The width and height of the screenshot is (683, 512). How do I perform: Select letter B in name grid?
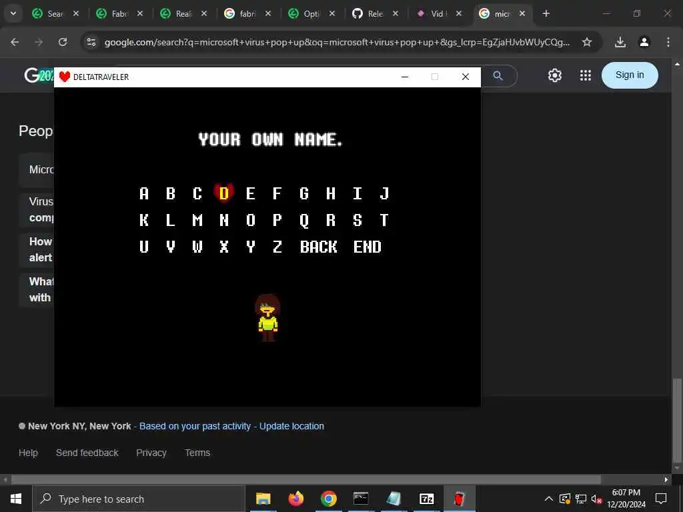[171, 193]
